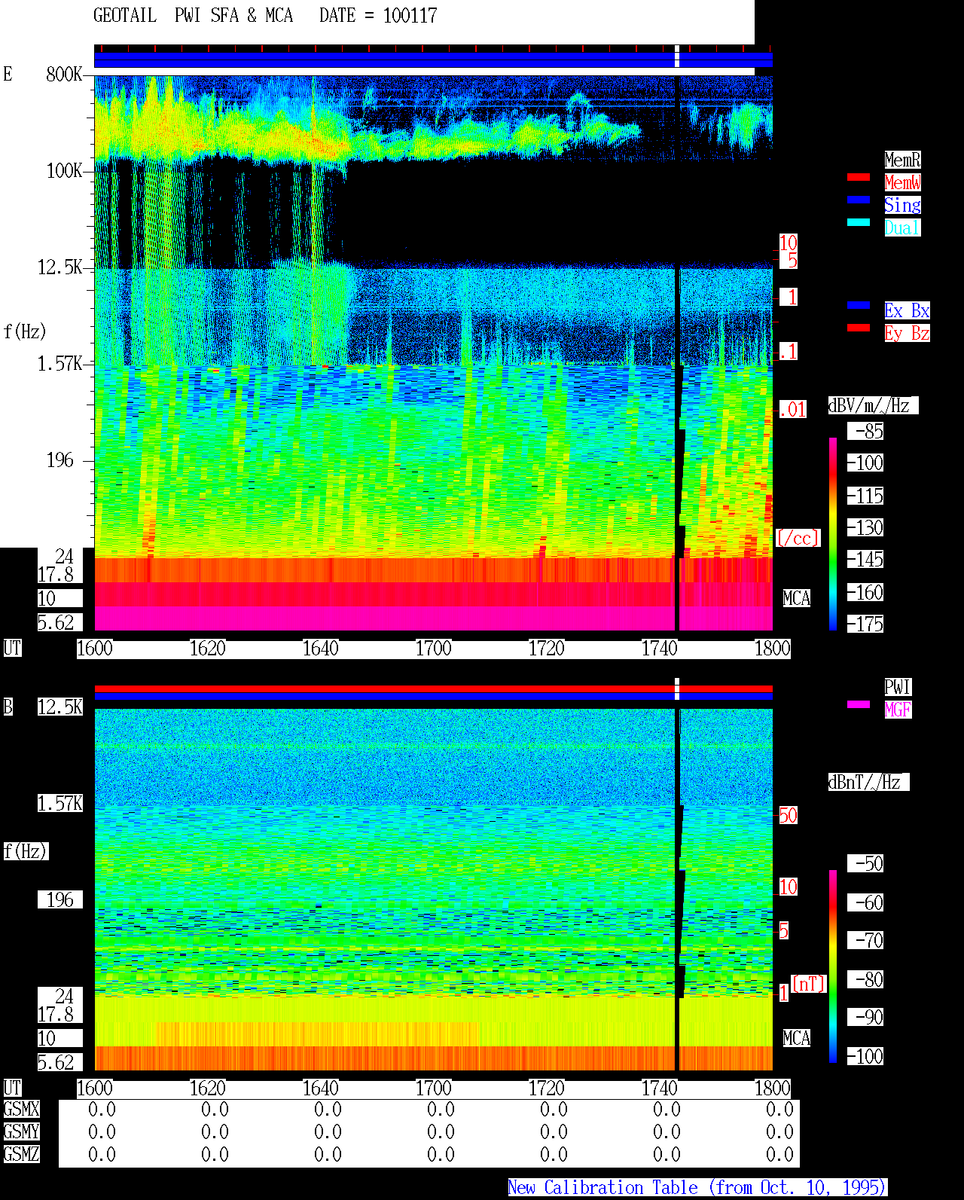Click the white marker on the B panel mode bar
964x1200 pixels.
(x=676, y=689)
